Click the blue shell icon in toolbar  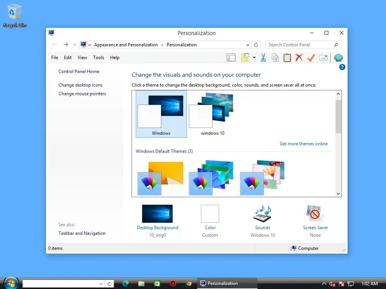(x=339, y=58)
